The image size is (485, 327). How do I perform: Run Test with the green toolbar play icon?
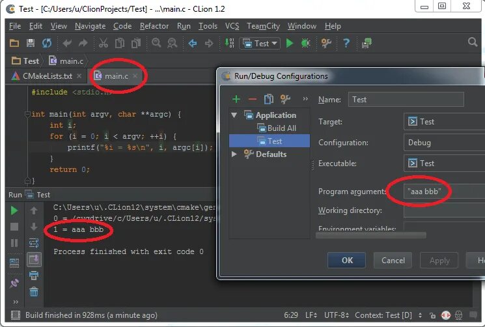(x=290, y=43)
